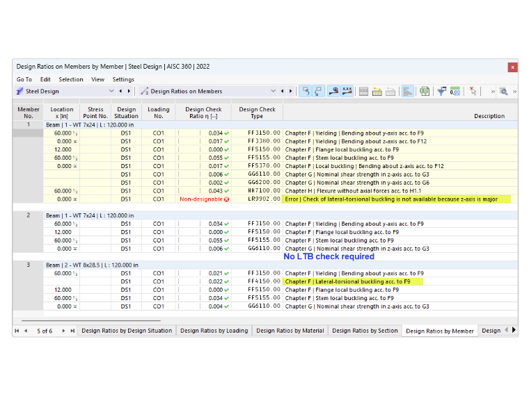Click the decimal places 0.00 icon
529x396 pixels.
click(455, 91)
